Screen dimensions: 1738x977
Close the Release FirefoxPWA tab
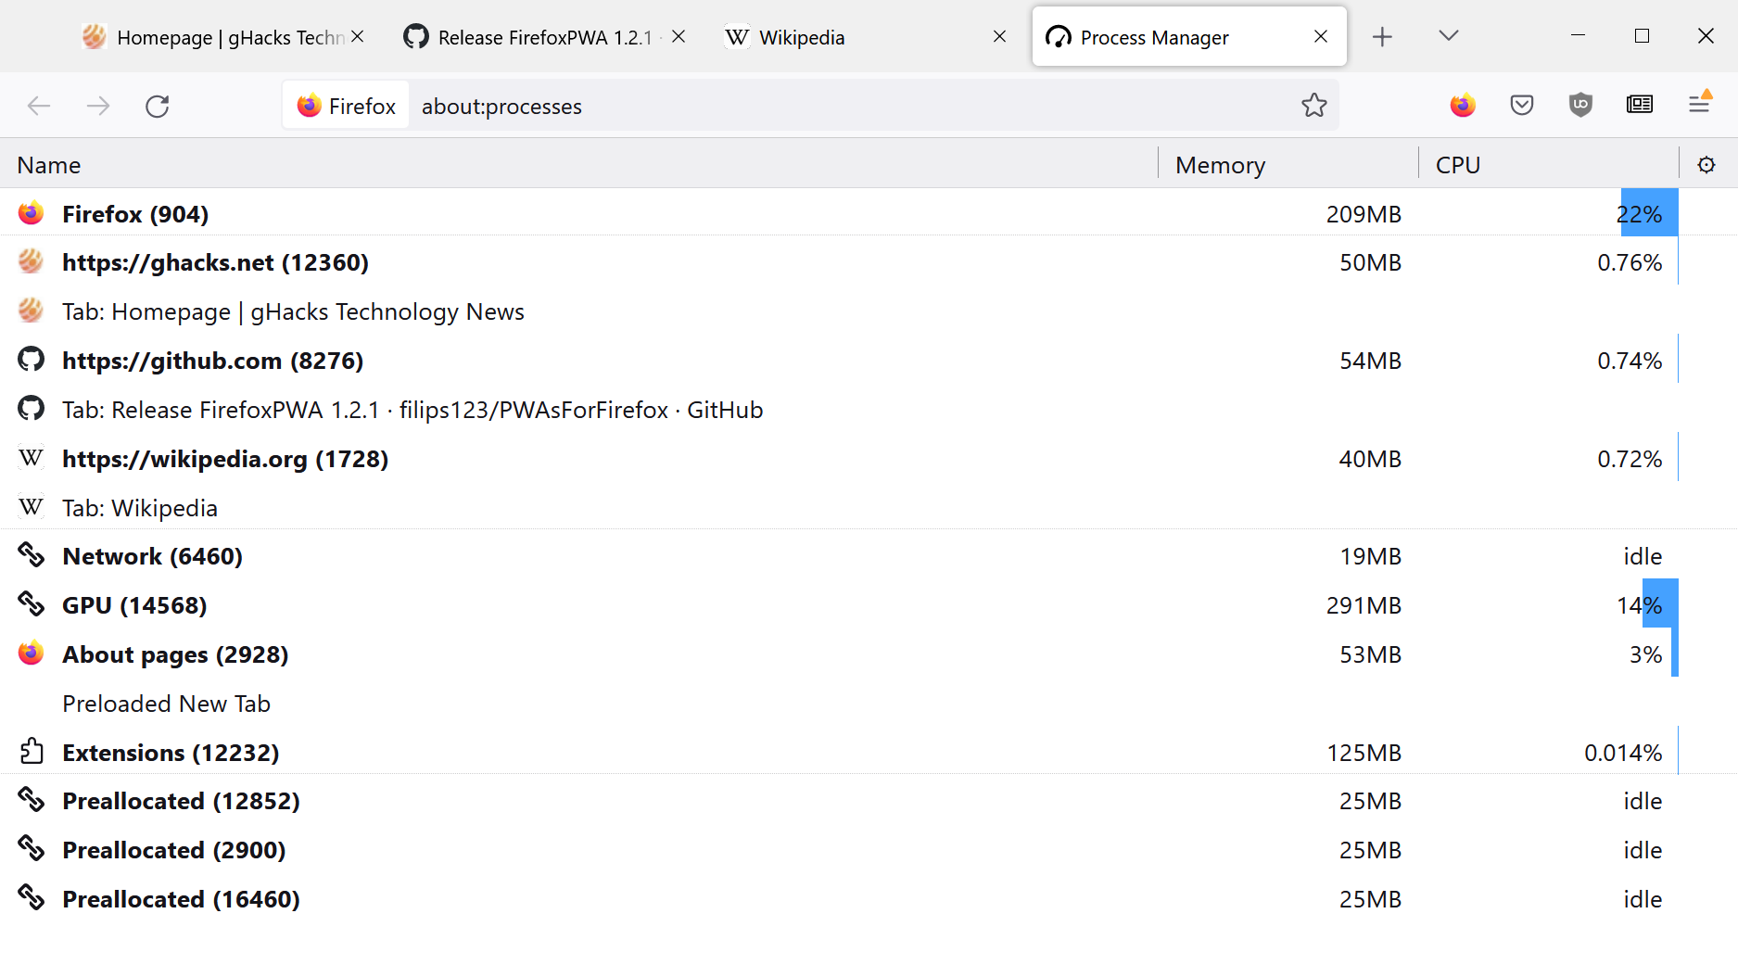[679, 36]
